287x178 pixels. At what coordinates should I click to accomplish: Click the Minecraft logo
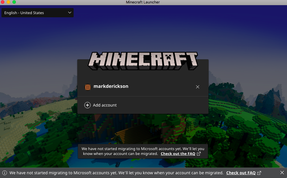click(x=143, y=61)
